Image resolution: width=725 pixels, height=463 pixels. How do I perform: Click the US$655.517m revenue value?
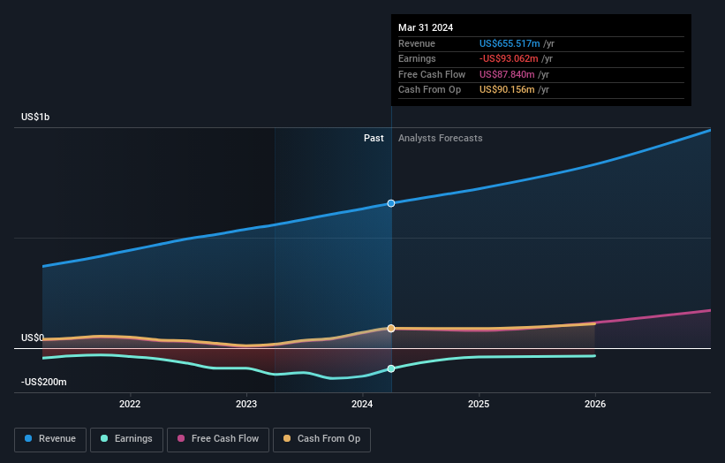(x=510, y=43)
